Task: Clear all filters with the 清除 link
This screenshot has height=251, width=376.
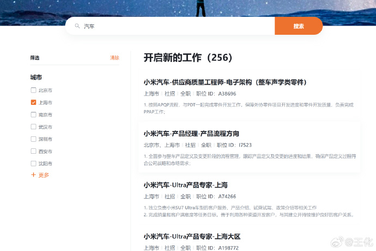Action: tap(114, 58)
